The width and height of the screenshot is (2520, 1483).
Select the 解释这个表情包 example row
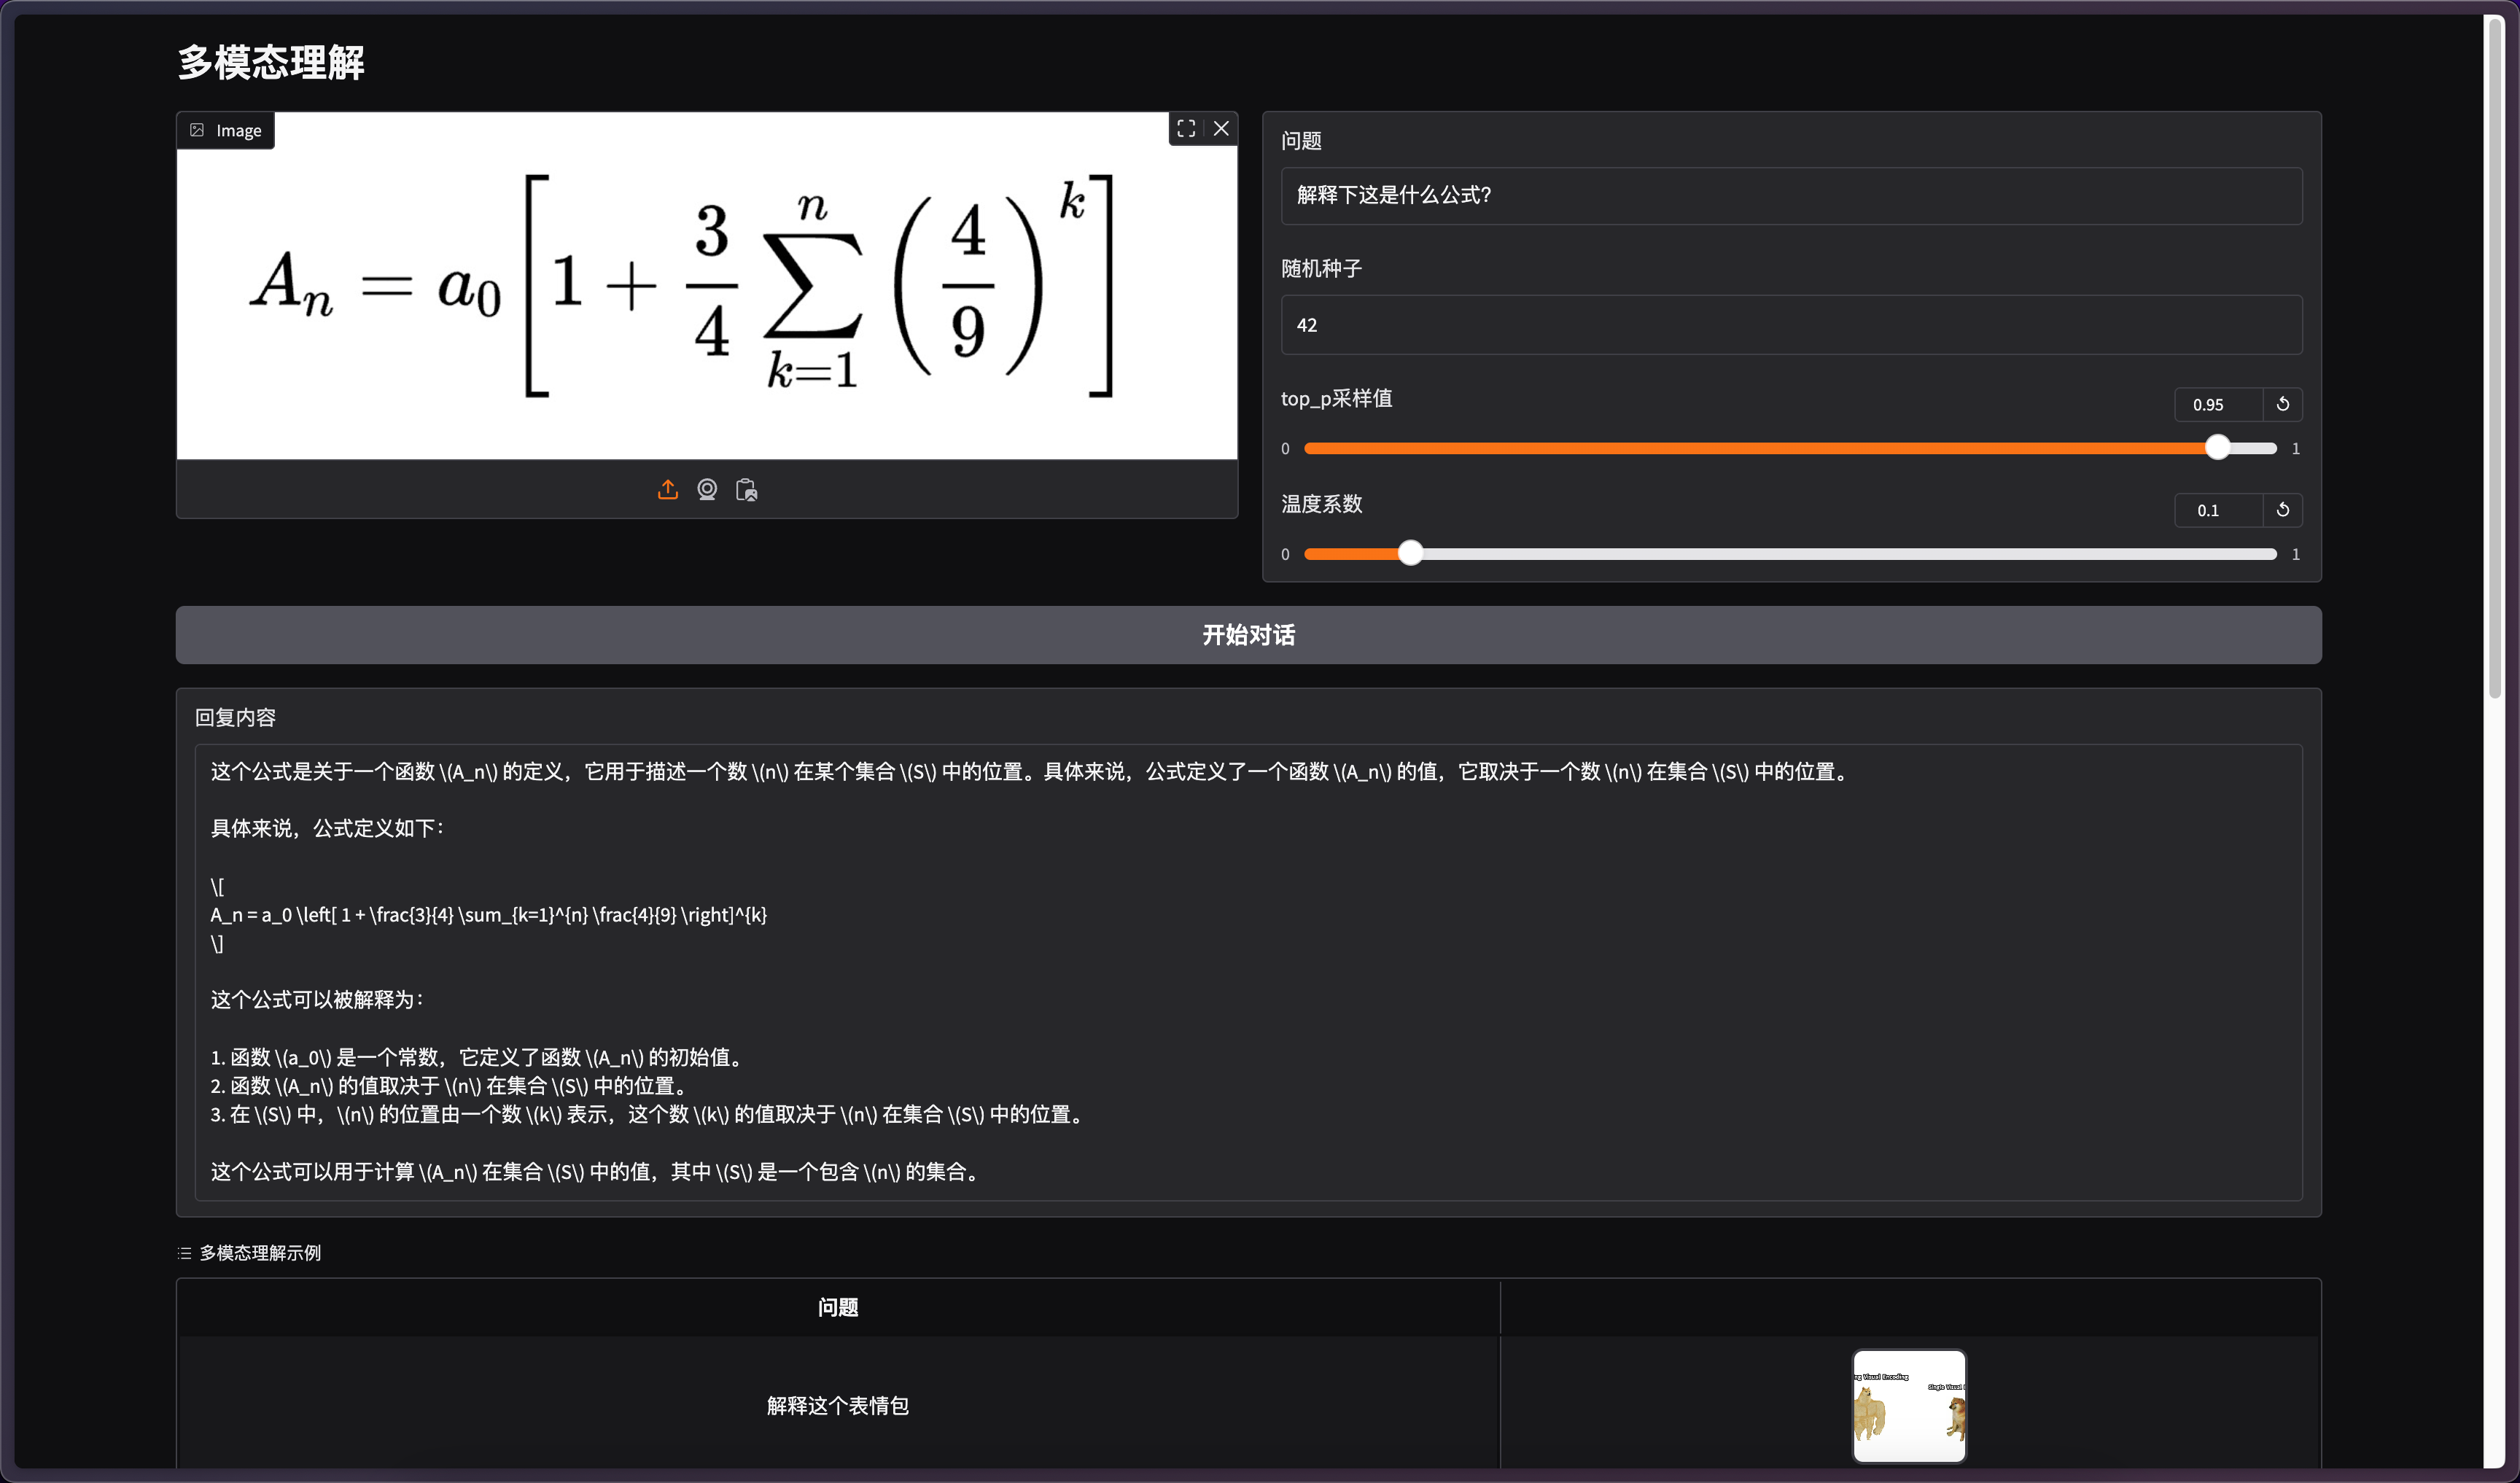point(837,1405)
